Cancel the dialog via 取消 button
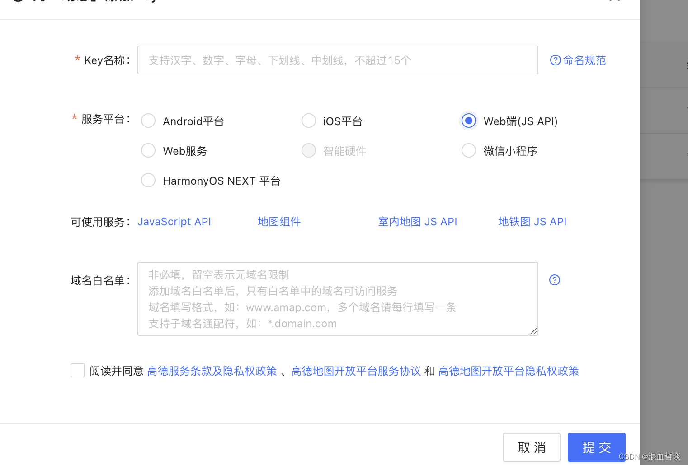The height and width of the screenshot is (465, 688). pyautogui.click(x=532, y=447)
